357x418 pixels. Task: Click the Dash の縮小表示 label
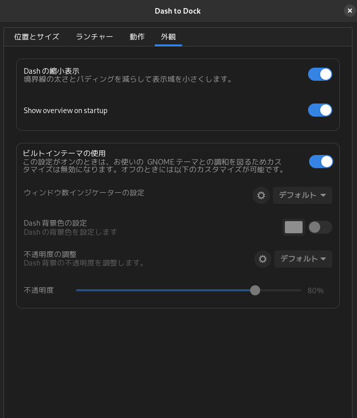coord(51,71)
